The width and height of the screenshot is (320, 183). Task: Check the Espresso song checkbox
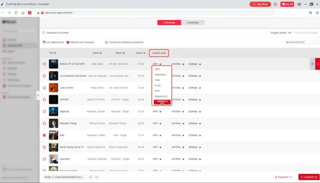click(x=44, y=159)
